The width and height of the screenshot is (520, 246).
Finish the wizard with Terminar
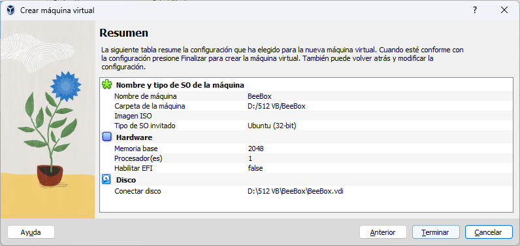[x=436, y=232]
